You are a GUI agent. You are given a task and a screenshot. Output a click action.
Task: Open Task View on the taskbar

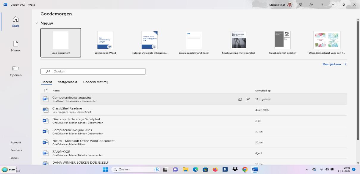(x=165, y=170)
